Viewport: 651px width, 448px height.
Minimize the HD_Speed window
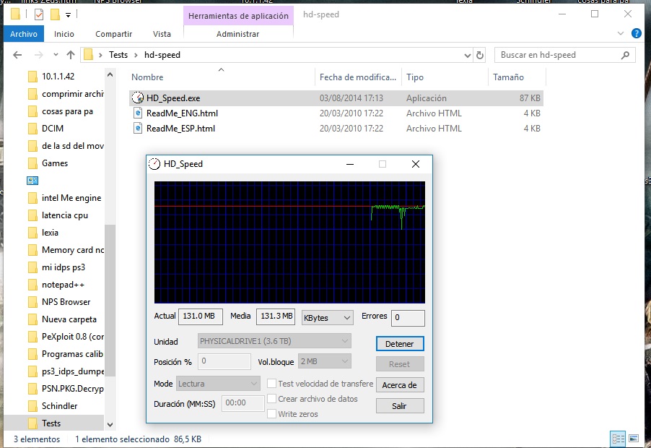point(350,164)
